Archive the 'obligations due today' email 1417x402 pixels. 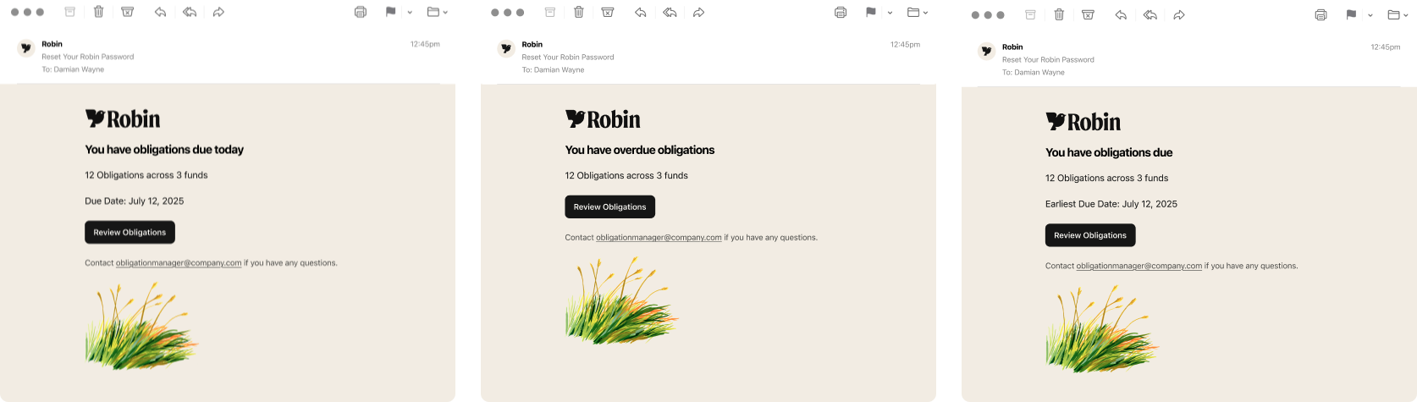point(70,12)
